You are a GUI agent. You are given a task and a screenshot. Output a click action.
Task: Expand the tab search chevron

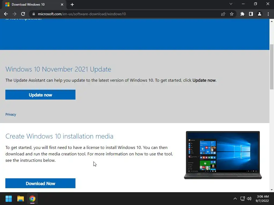tap(231, 4)
